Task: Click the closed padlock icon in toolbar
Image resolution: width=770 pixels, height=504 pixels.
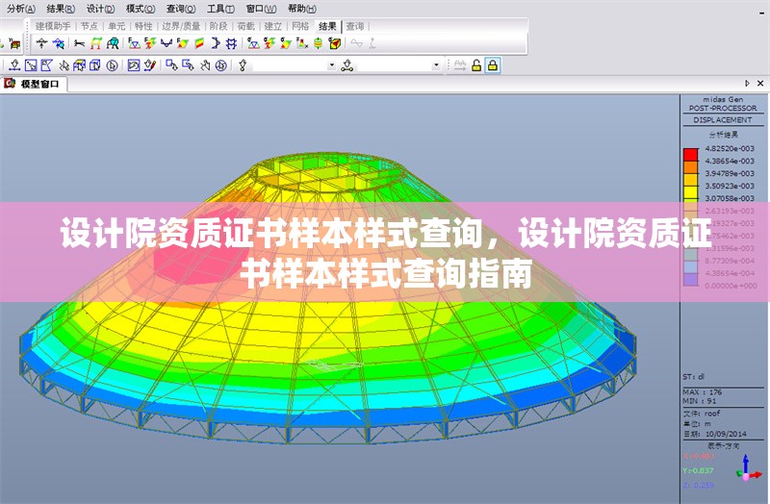Action: [x=493, y=65]
